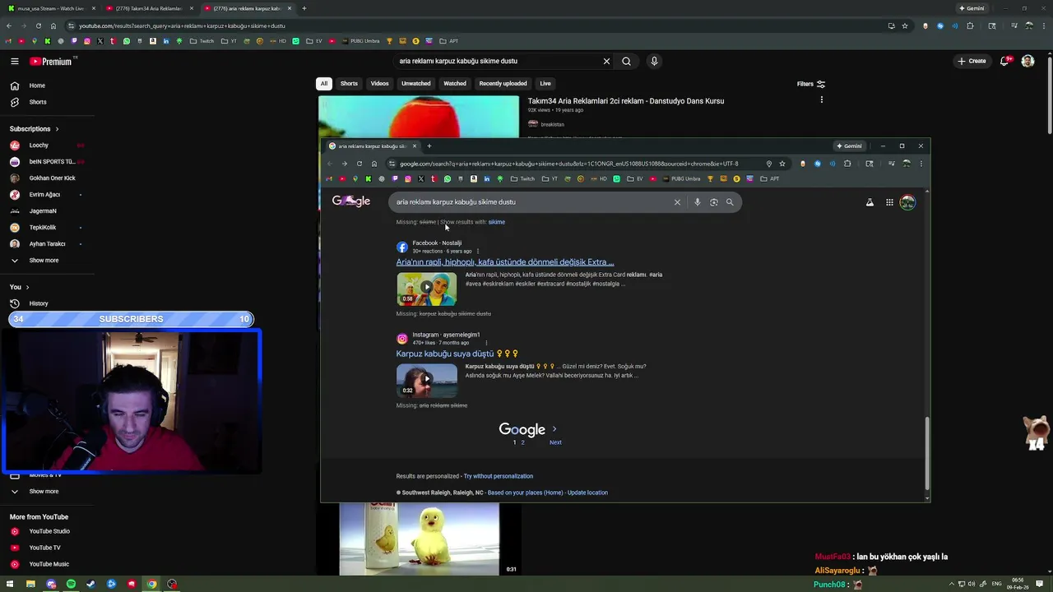Open Facebook result Aria'nın rapli hiphoplı
This screenshot has width=1053, height=592.
pos(505,262)
